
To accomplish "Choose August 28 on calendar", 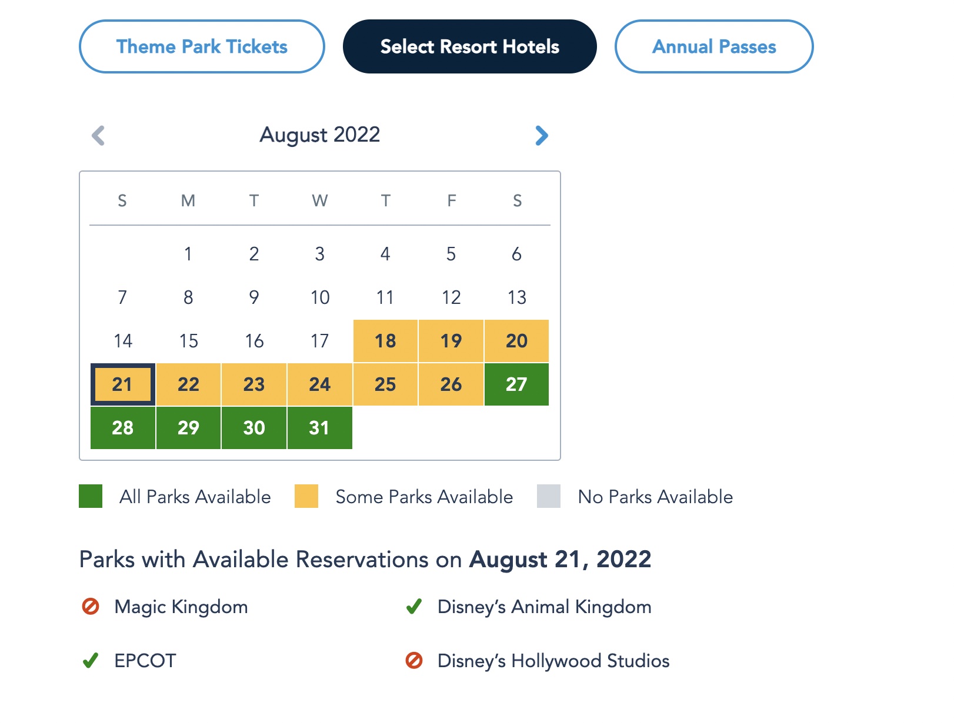I will click(x=122, y=428).
